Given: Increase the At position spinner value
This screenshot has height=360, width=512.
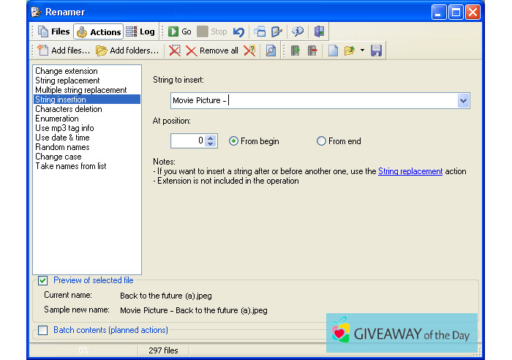Looking at the screenshot, I should point(211,138).
